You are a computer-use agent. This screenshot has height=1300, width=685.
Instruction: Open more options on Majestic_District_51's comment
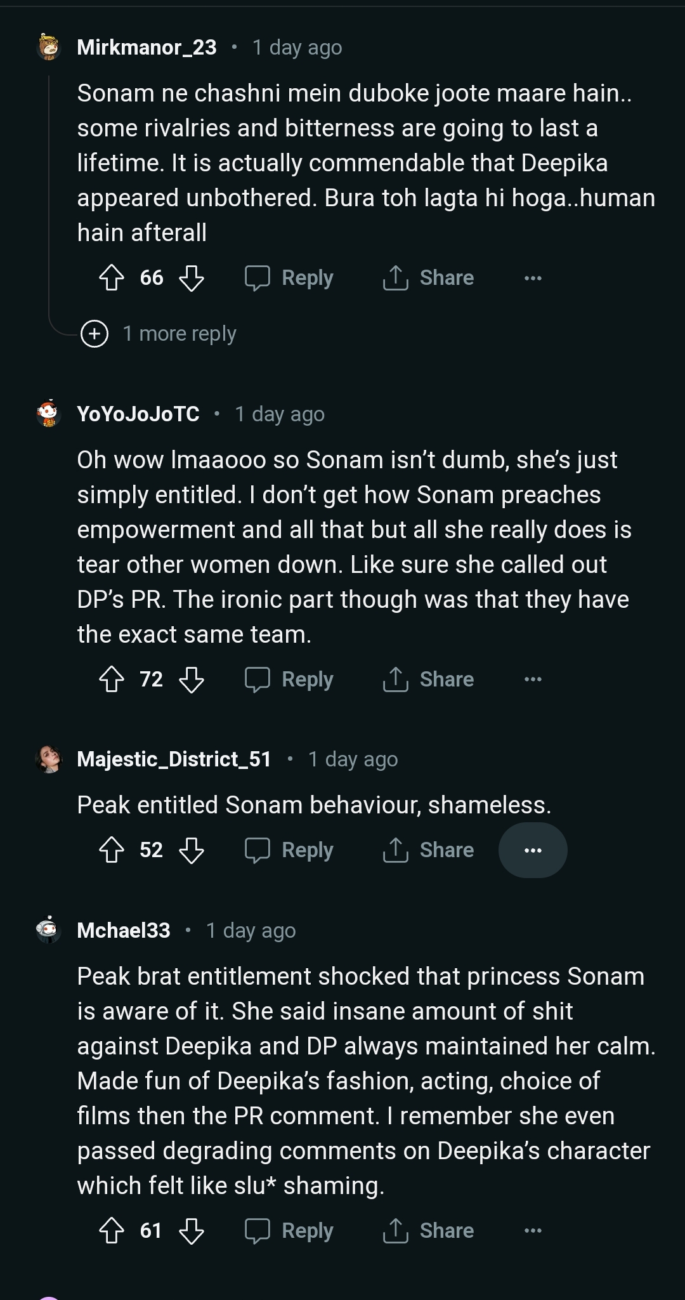[533, 850]
